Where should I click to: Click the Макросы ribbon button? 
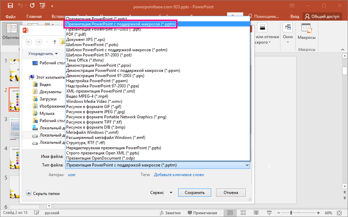(307, 32)
